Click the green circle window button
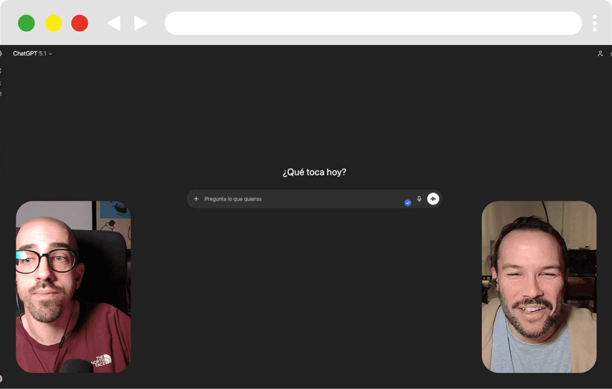This screenshot has width=612, height=389. pyautogui.click(x=27, y=23)
